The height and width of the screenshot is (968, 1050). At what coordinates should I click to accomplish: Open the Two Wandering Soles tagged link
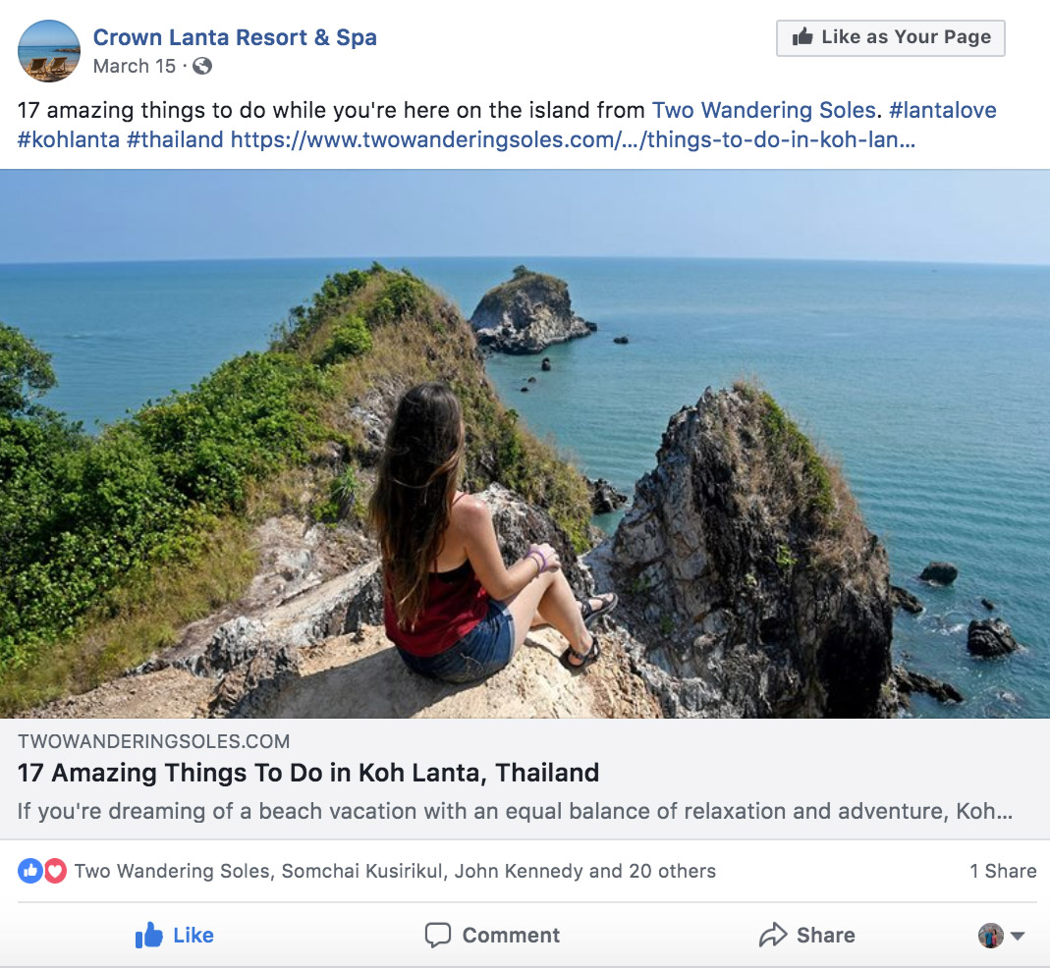[764, 110]
